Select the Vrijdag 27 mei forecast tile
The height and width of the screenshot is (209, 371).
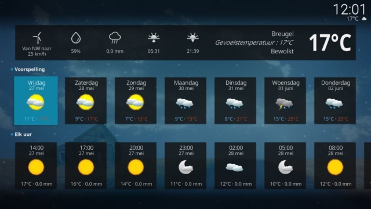click(36, 100)
